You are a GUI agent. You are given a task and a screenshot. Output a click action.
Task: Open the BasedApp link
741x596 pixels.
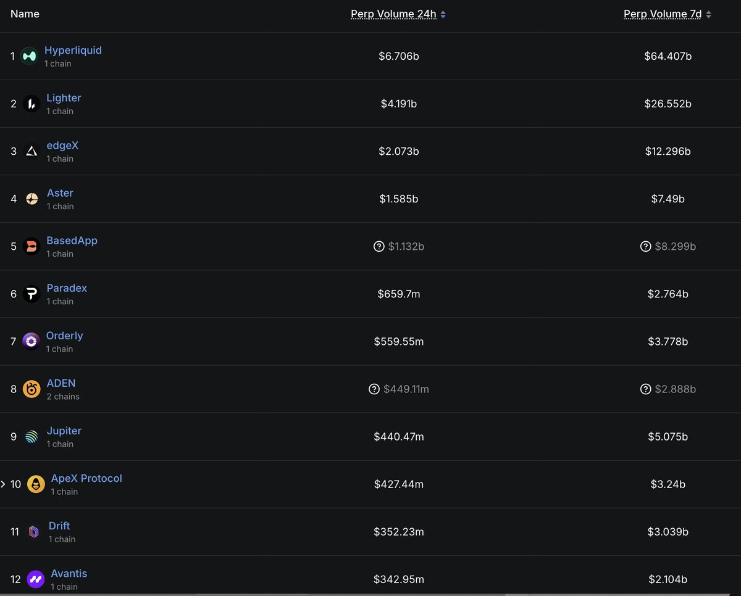click(x=72, y=240)
